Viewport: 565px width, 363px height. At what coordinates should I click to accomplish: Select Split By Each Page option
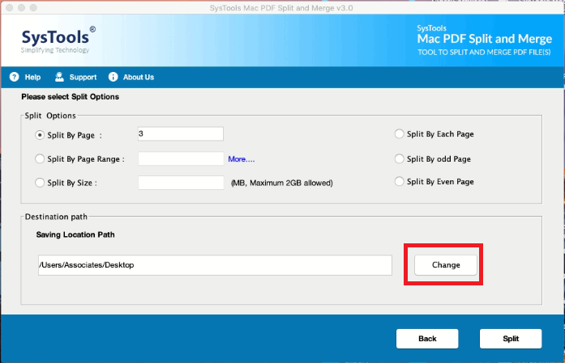pos(400,134)
